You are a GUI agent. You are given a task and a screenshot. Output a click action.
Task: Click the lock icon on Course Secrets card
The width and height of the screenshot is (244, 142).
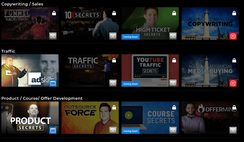(x=174, y=108)
